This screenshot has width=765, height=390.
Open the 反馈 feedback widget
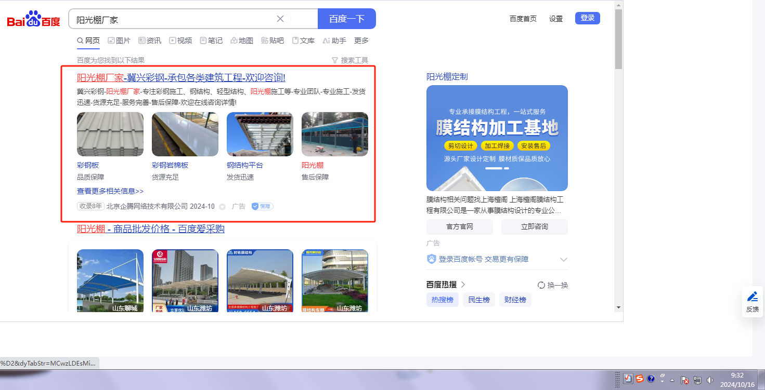click(x=753, y=301)
